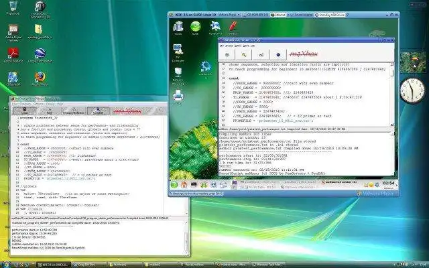Screen dimensions: 429x268
Task: Click Replace/Refactor in Windows maXbox toolbar
Action: coord(74,111)
